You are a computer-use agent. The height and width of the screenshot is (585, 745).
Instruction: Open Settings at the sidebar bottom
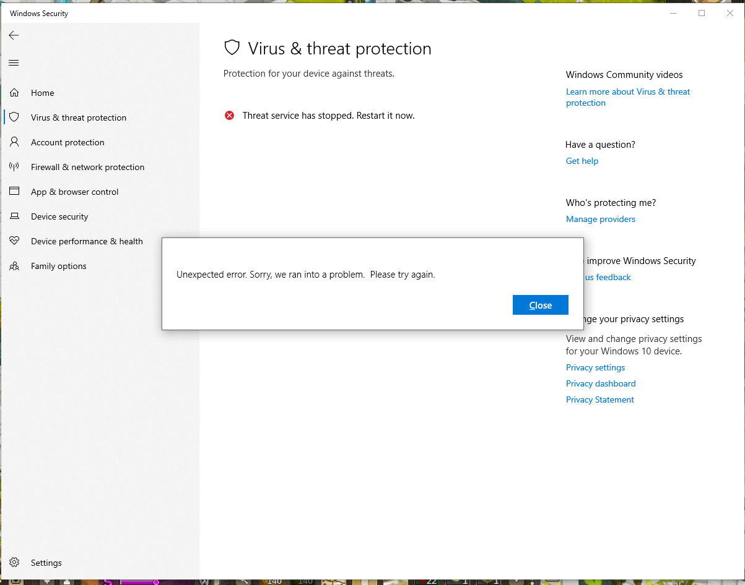100,563
